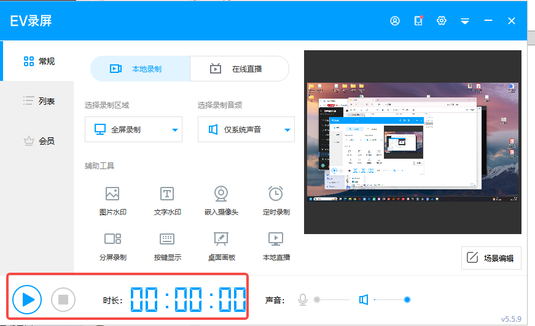The height and width of the screenshot is (326, 535).
Task: Open the 桌面画板 tool
Action: tap(222, 246)
